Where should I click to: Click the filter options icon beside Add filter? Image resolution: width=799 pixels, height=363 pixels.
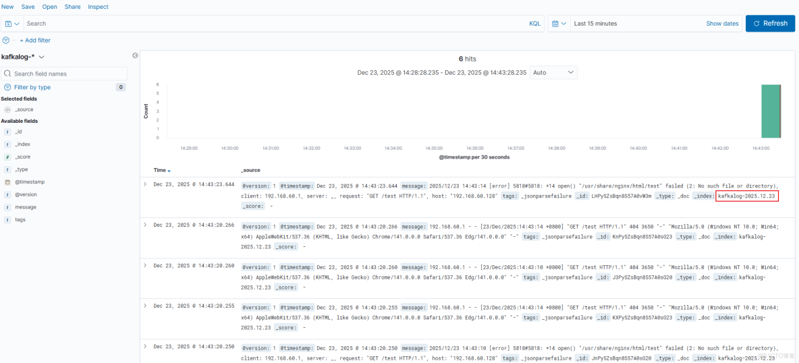click(x=6, y=40)
